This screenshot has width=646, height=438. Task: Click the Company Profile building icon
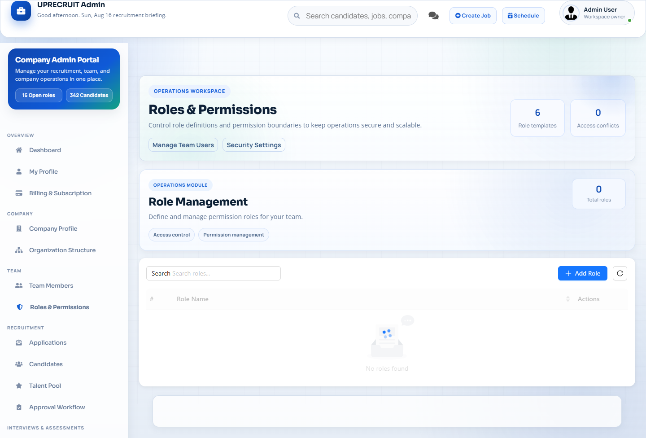coord(19,228)
